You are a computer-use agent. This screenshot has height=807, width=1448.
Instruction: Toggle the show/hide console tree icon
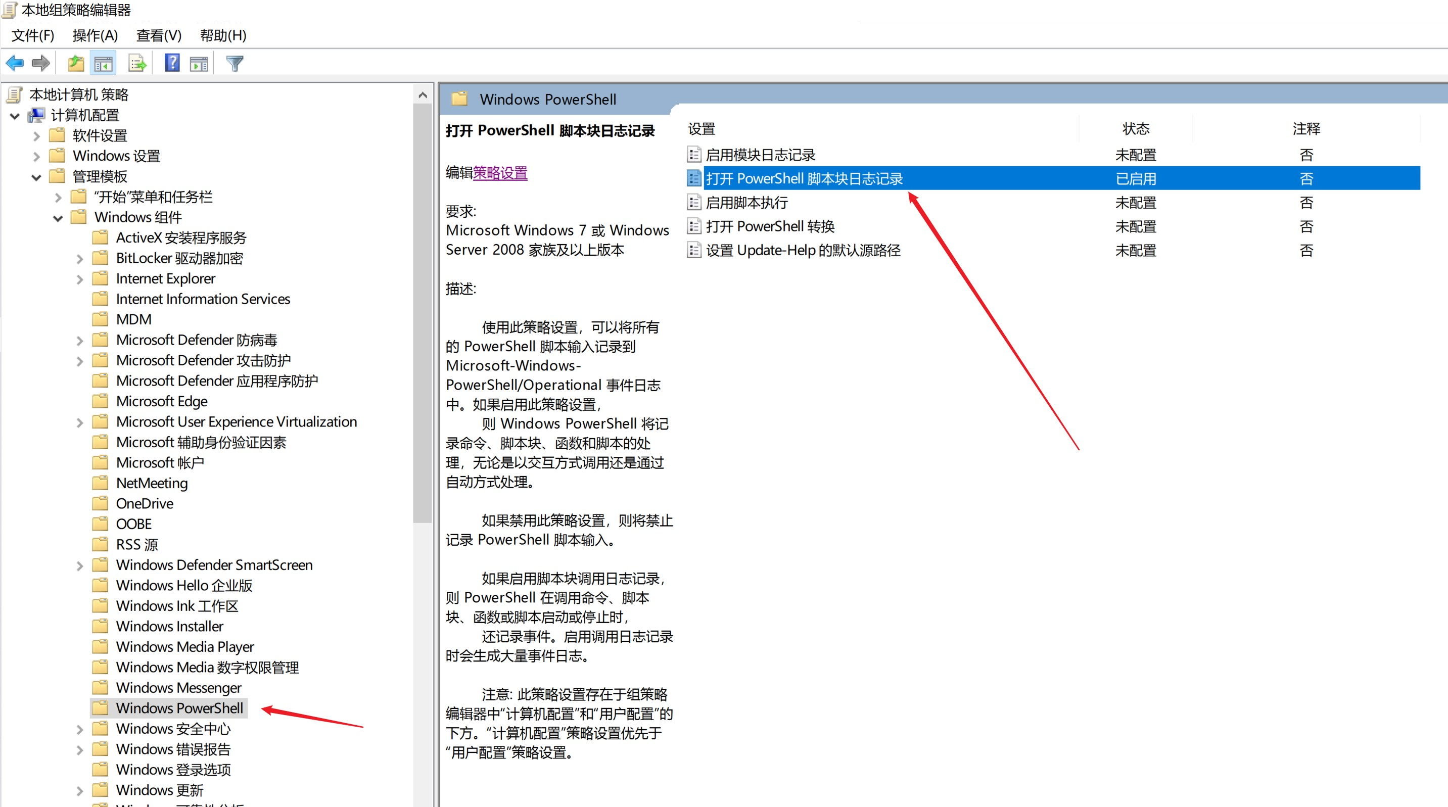tap(104, 64)
